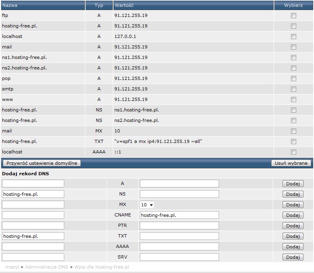The height and width of the screenshot is (273, 314).
Task: Select the NS ns1.hosting-free.pl. record checkbox
Action: pyautogui.click(x=293, y=110)
